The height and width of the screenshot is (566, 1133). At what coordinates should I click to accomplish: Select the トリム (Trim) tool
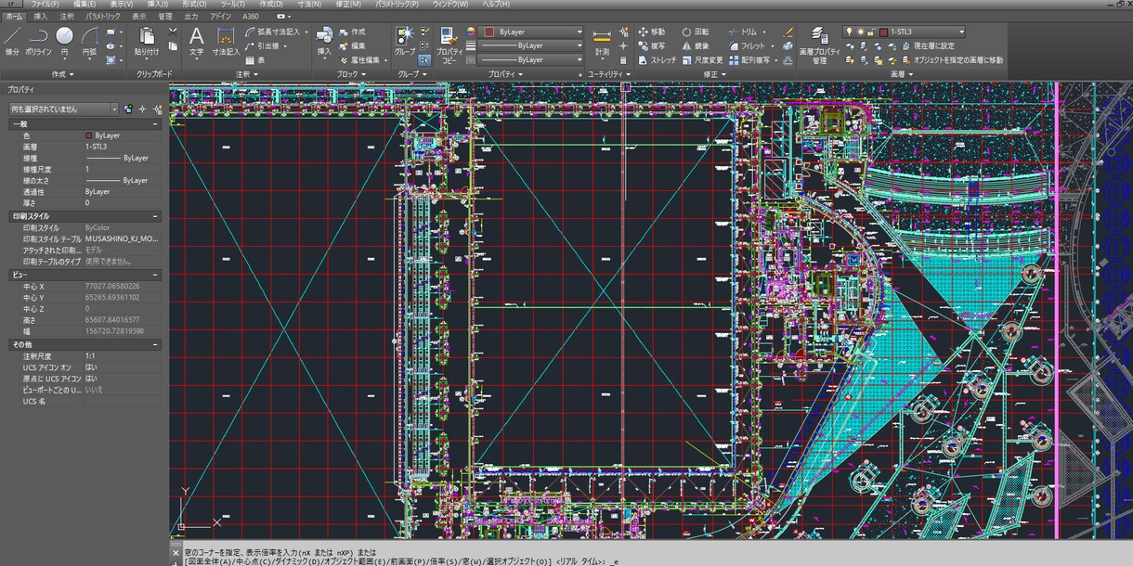tap(742, 32)
